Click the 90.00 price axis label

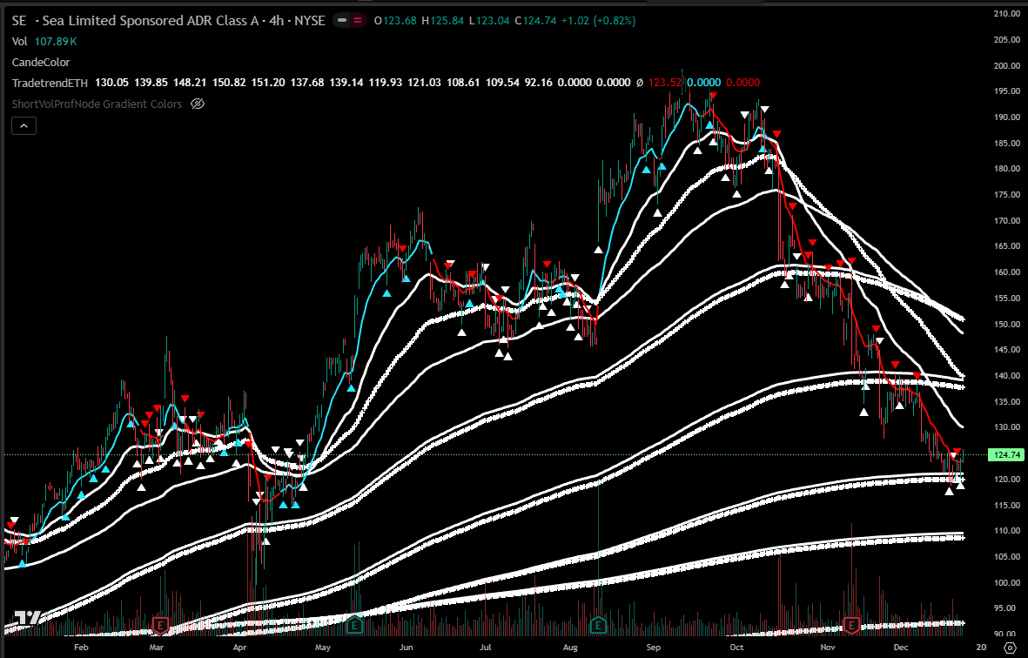[x=1007, y=634]
